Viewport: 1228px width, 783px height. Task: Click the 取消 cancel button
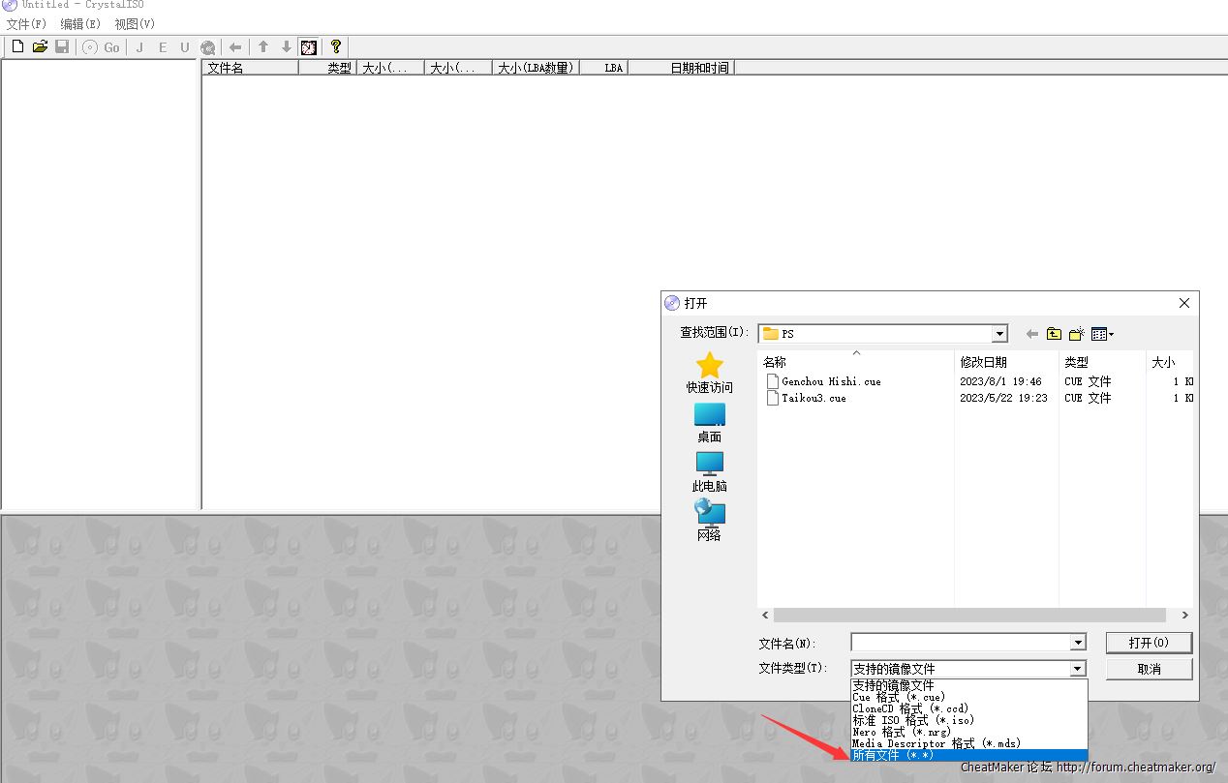pyautogui.click(x=1149, y=669)
